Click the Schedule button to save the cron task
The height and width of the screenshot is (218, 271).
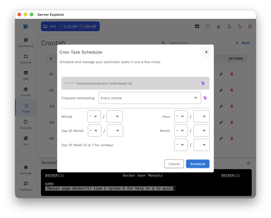click(x=198, y=164)
